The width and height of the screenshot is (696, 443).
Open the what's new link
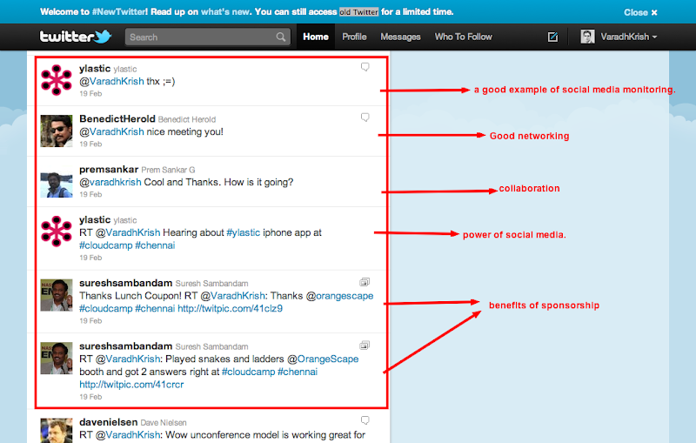pos(225,12)
